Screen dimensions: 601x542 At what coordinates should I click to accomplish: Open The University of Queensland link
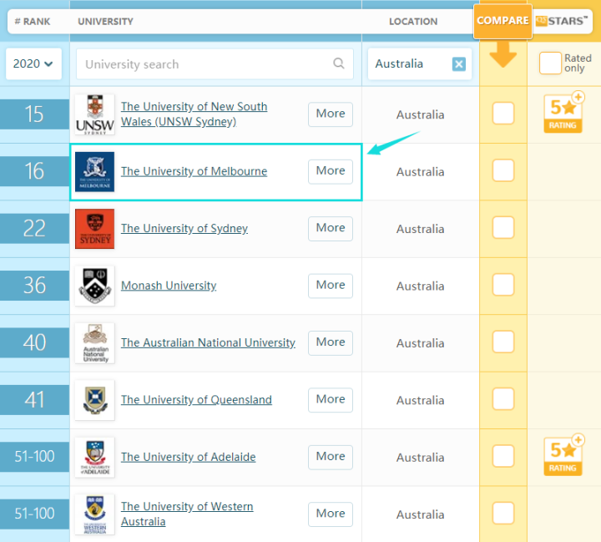[196, 400]
